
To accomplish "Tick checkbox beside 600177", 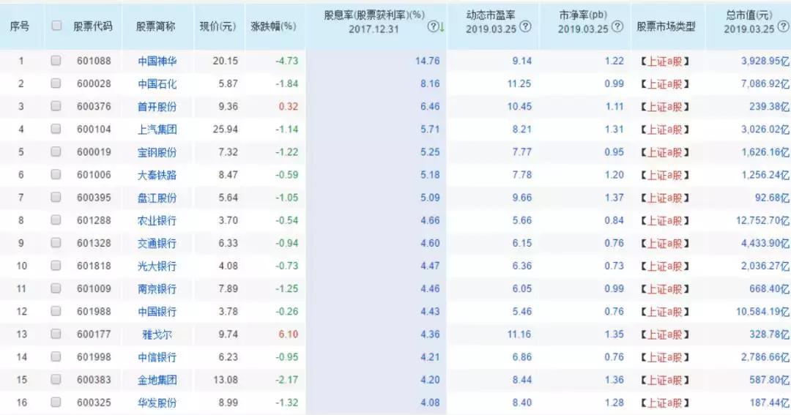I will pyautogui.click(x=56, y=334).
